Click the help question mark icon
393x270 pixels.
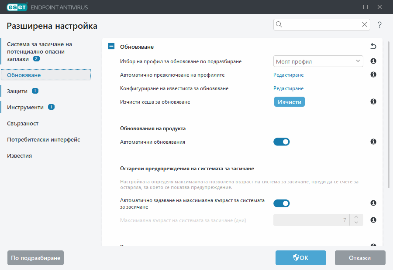point(379,25)
